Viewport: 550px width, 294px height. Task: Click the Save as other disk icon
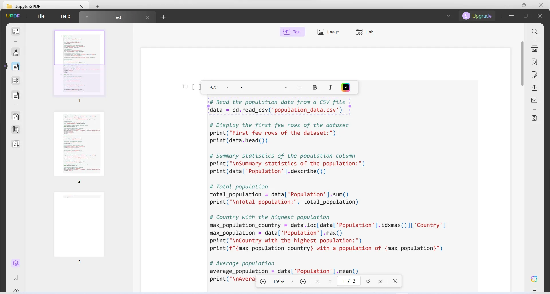[x=535, y=118]
